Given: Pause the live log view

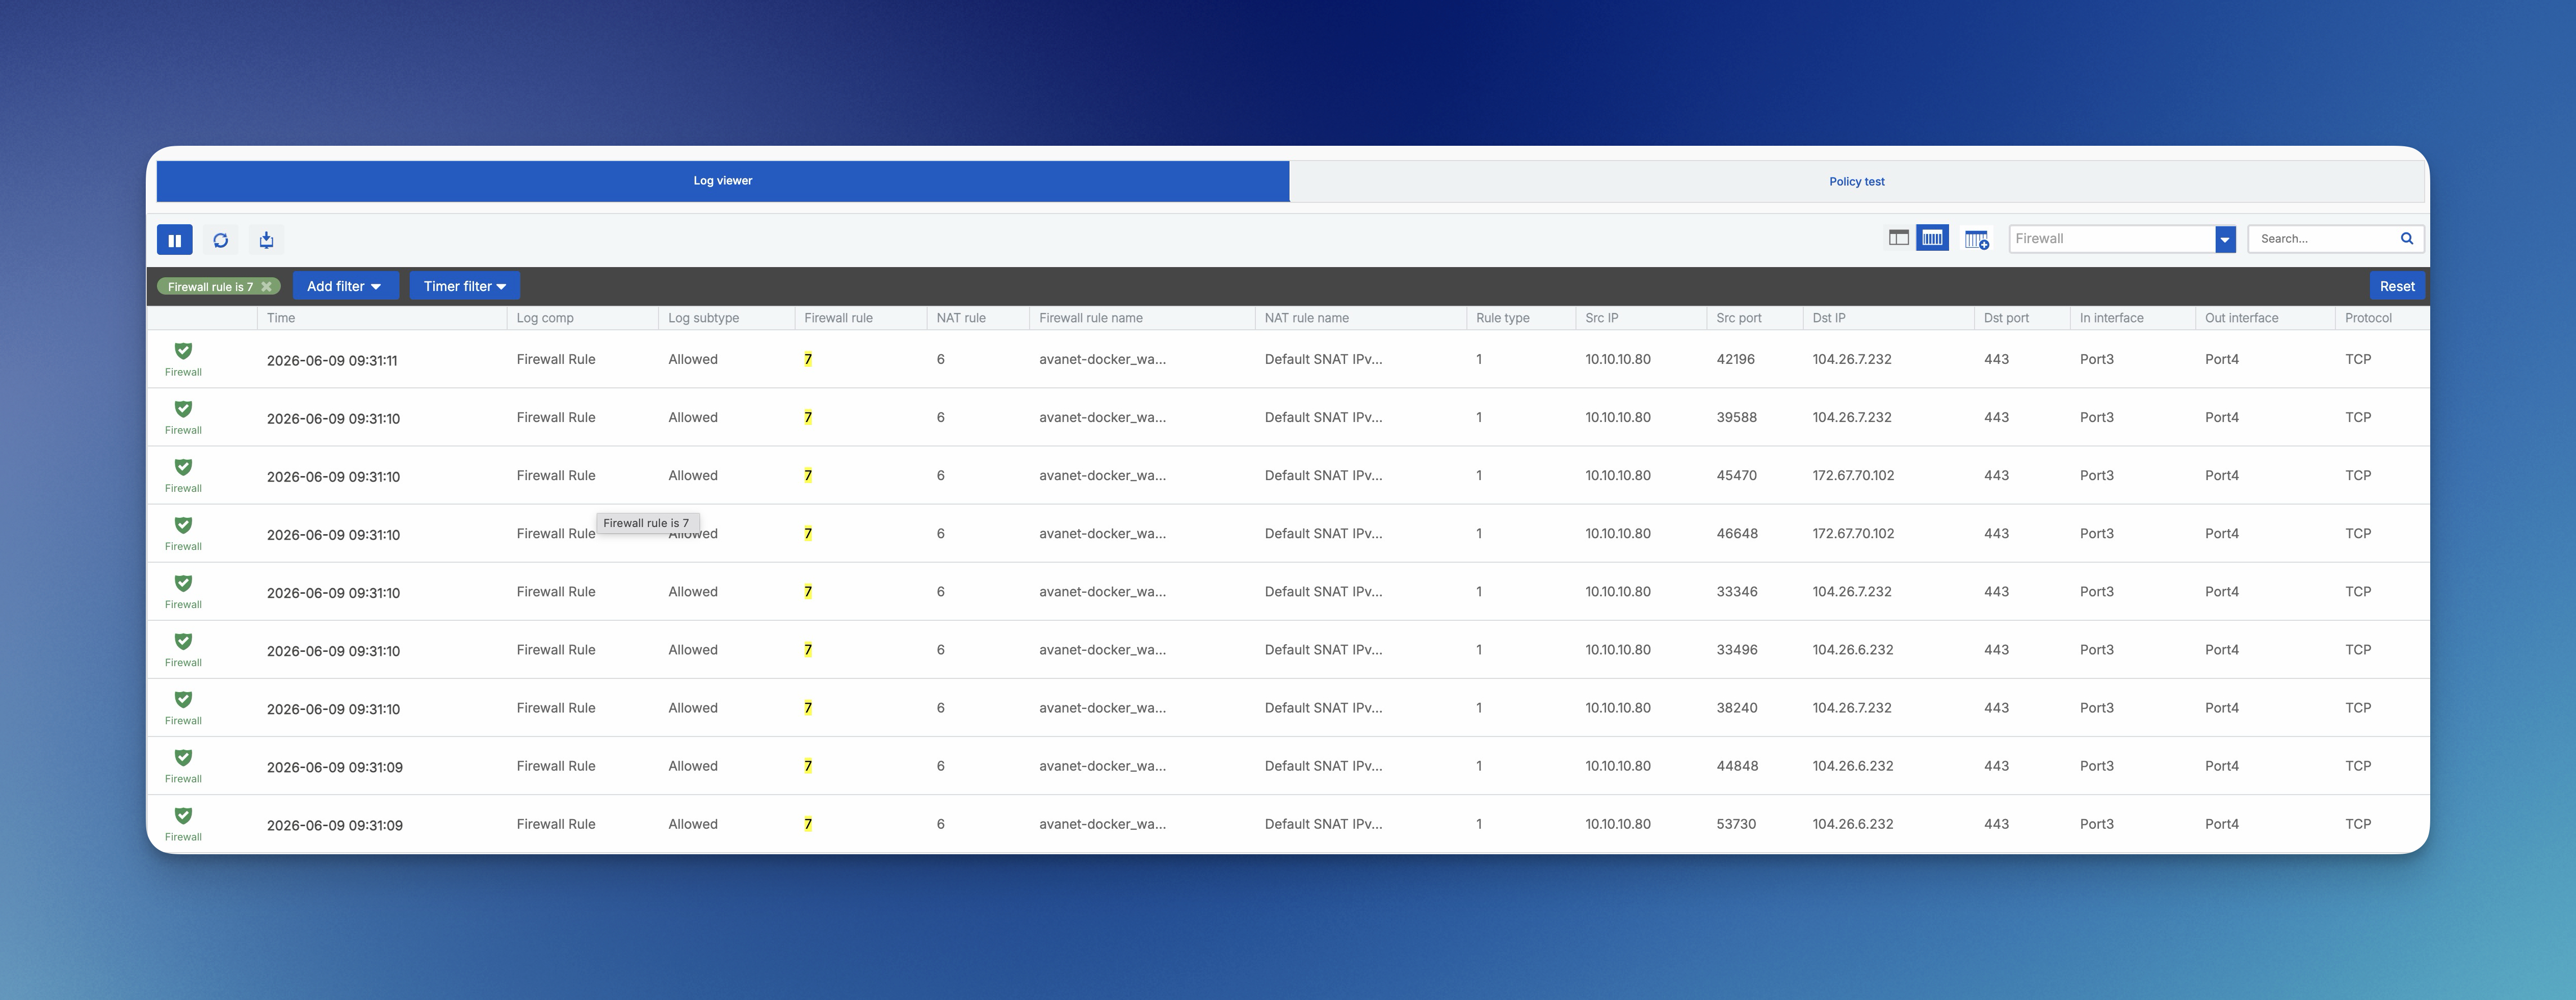Looking at the screenshot, I should (x=175, y=240).
